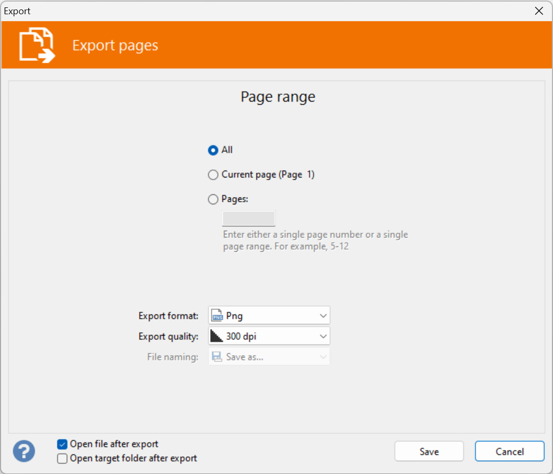
Task: Close the Export dialog with the X
Action: tap(539, 11)
